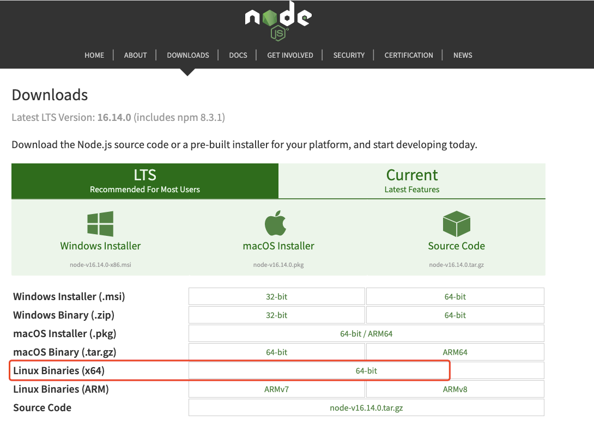Click the Windows Installer logo icon
The height and width of the screenshot is (427, 594).
(100, 224)
